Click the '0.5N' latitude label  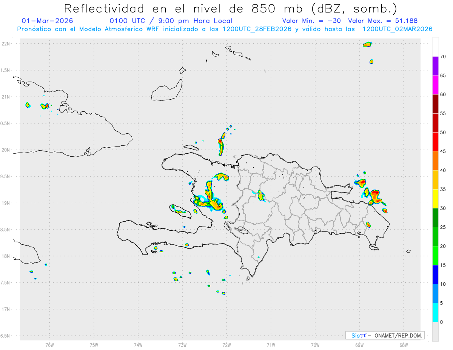point(6,123)
